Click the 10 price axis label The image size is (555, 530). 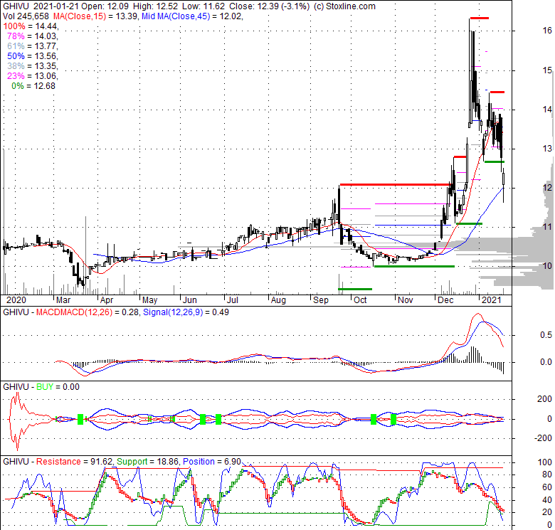[x=547, y=266]
